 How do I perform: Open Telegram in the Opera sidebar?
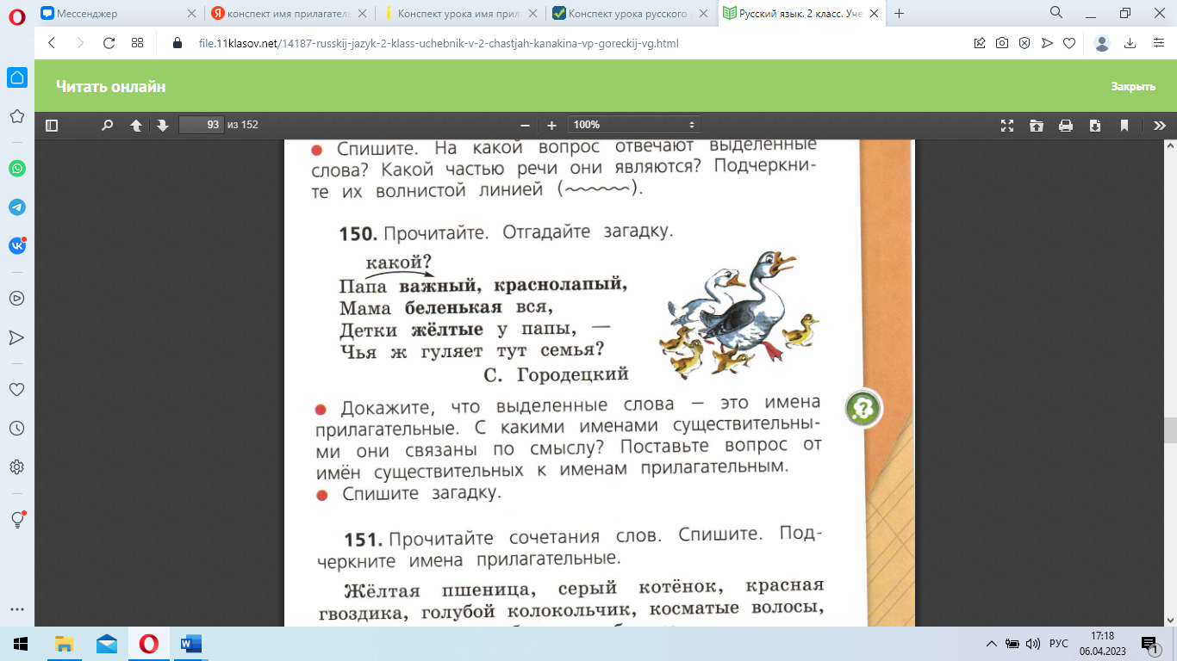click(x=17, y=207)
